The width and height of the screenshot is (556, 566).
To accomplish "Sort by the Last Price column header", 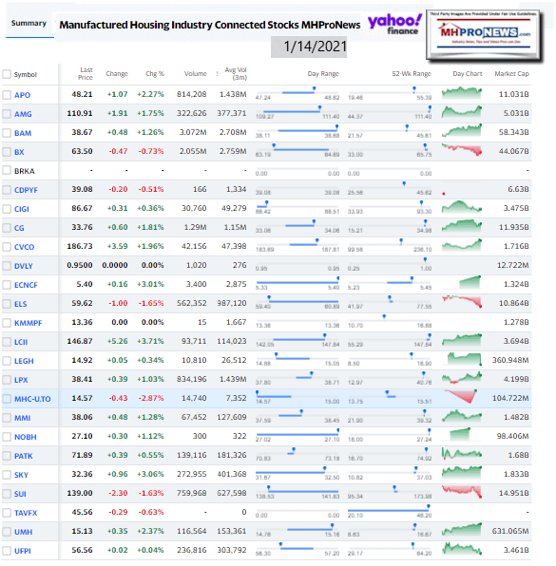I will (x=86, y=74).
